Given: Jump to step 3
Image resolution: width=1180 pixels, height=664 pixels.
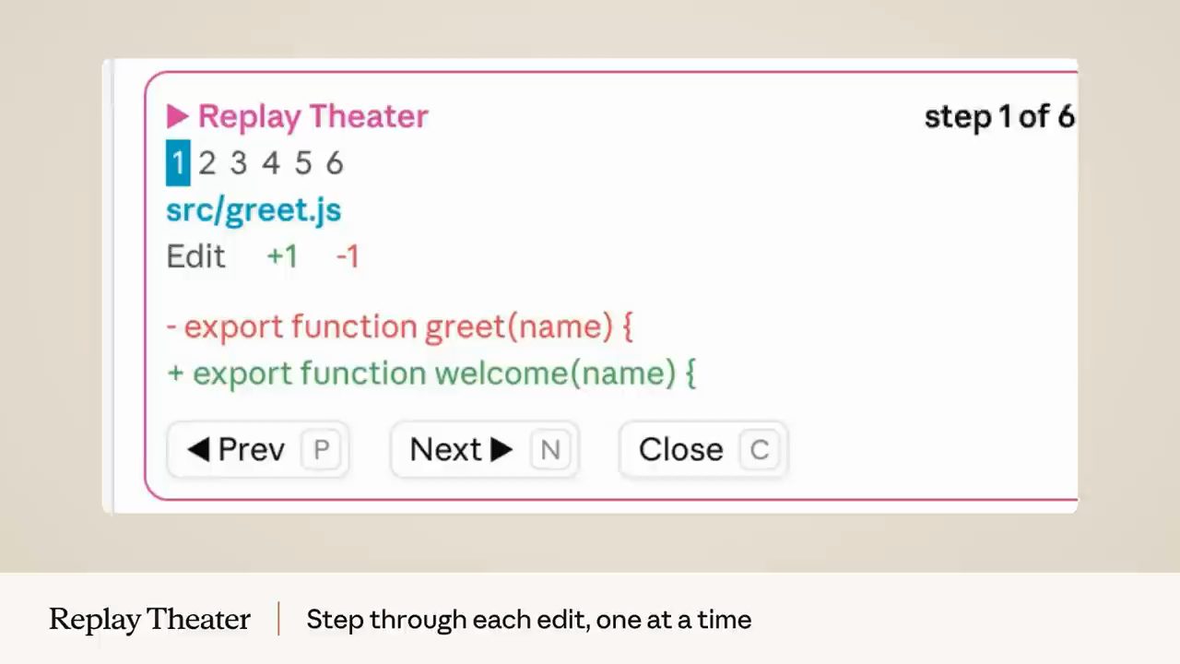Looking at the screenshot, I should (x=239, y=163).
